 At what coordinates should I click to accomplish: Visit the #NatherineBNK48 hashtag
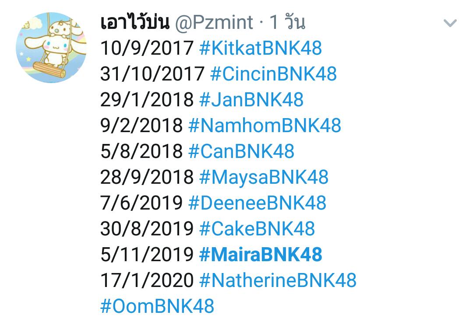tap(278, 280)
